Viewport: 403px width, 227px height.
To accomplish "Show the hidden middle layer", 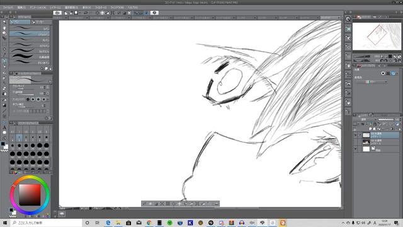I will point(355,142).
